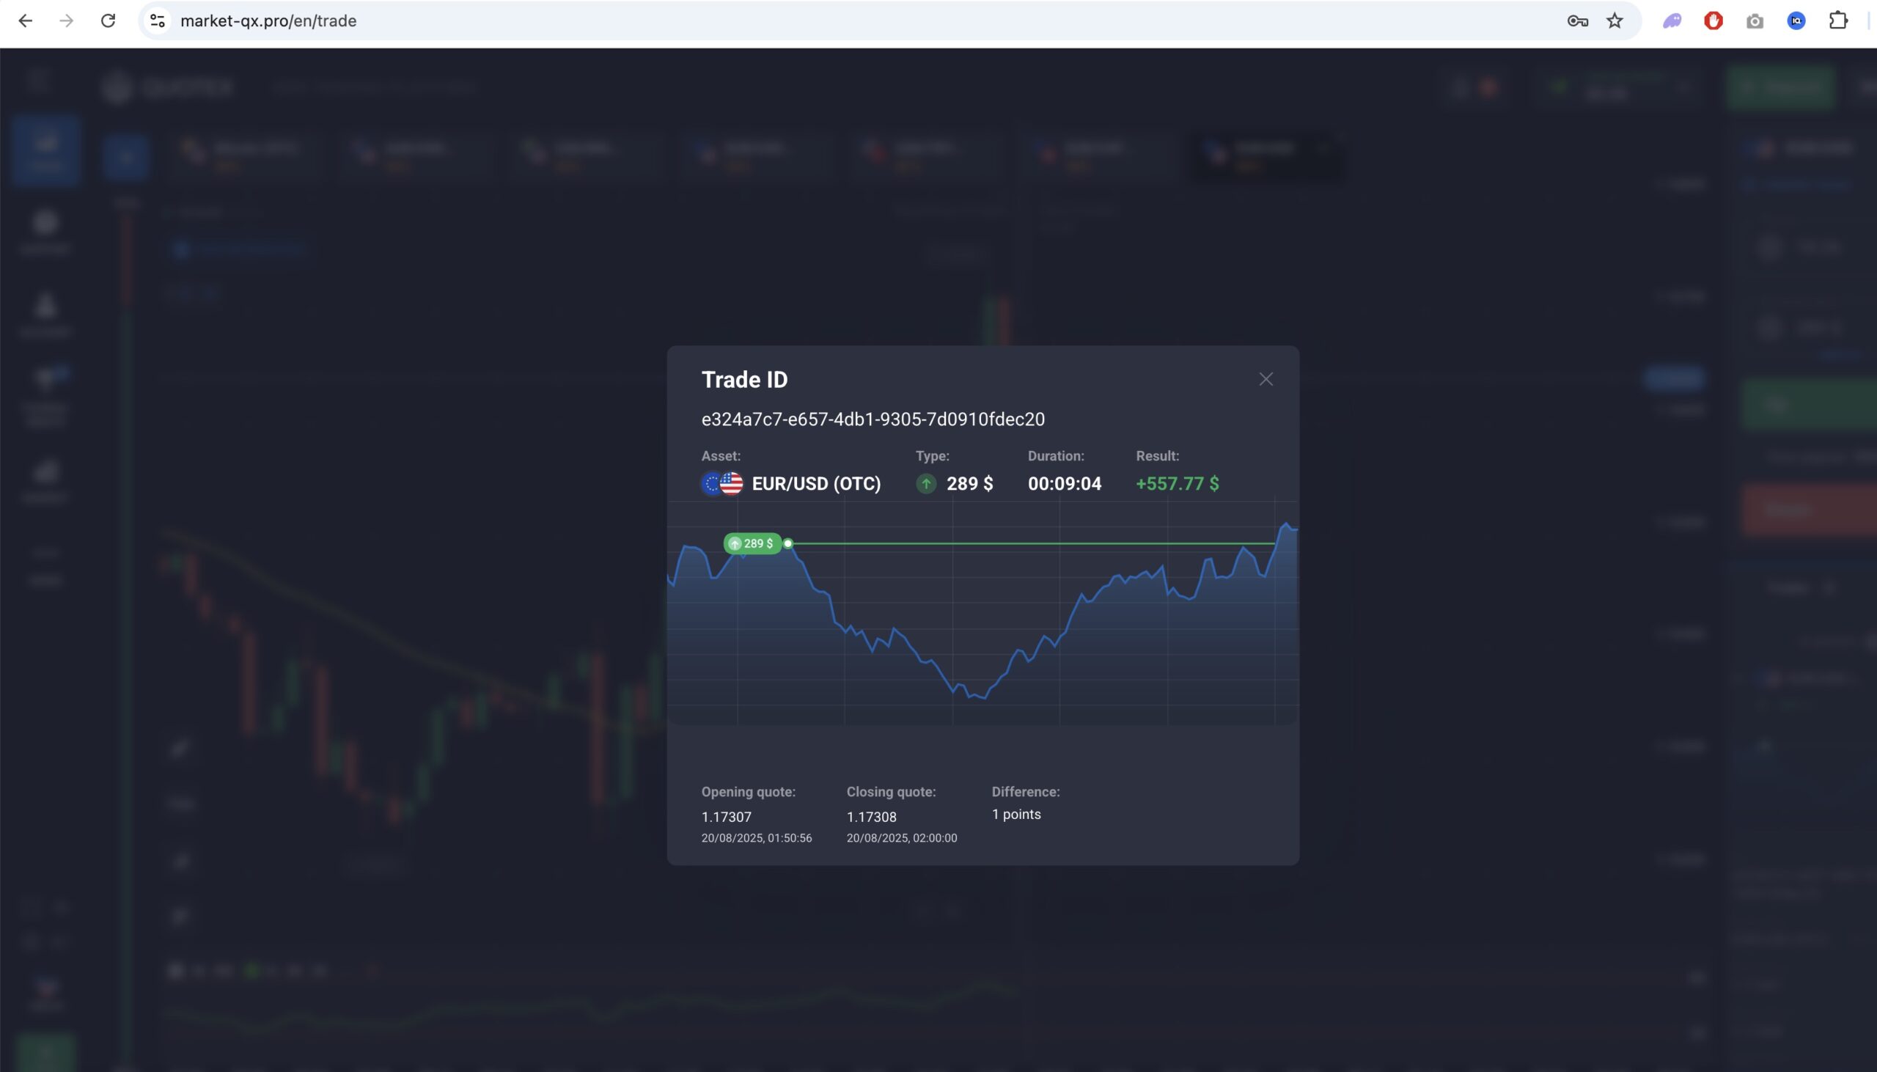
Task: Click the browser back arrow
Action: (x=25, y=21)
